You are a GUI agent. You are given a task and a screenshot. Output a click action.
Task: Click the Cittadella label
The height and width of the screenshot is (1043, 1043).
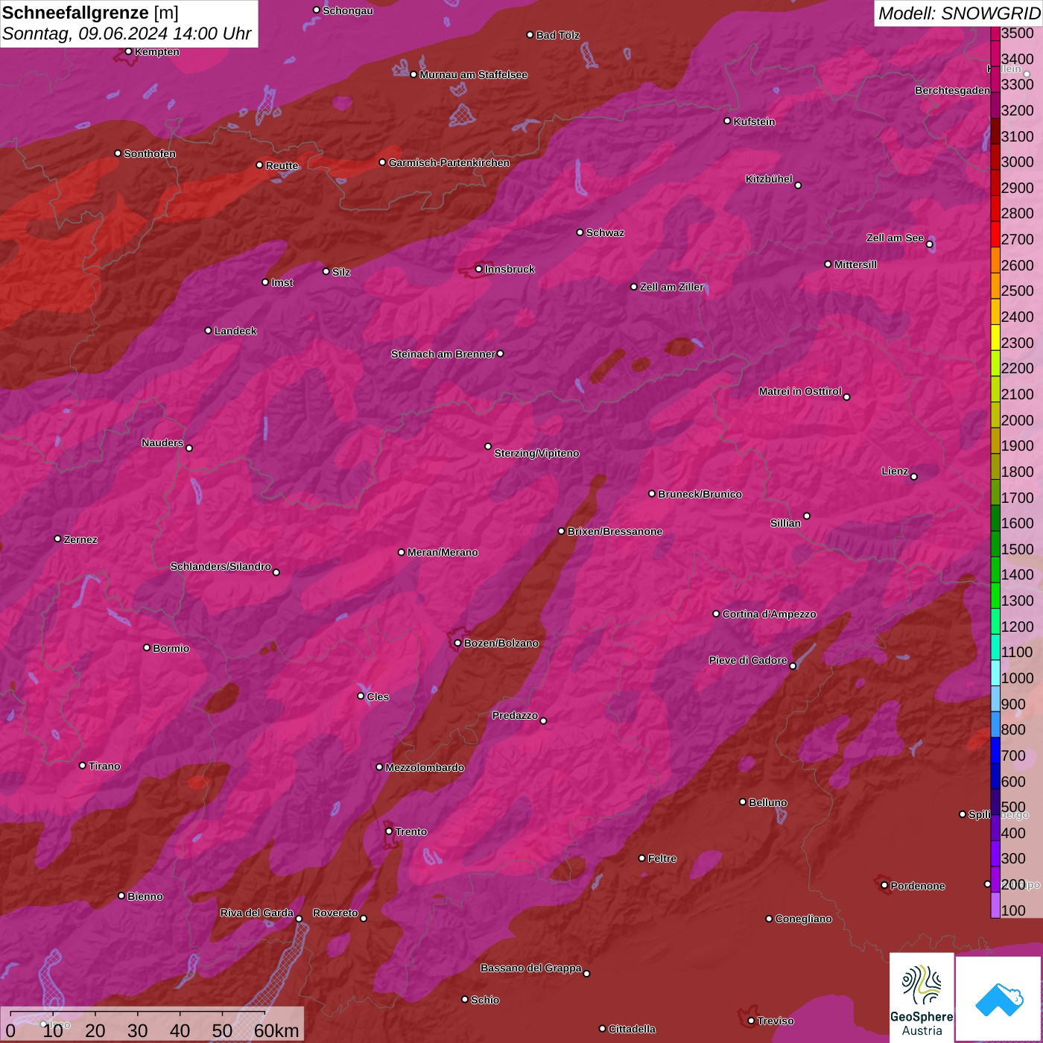pos(632,1029)
